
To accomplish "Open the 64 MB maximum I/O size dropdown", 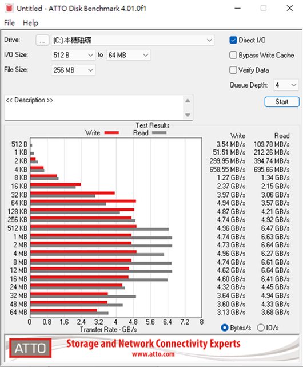I will pyautogui.click(x=128, y=55).
